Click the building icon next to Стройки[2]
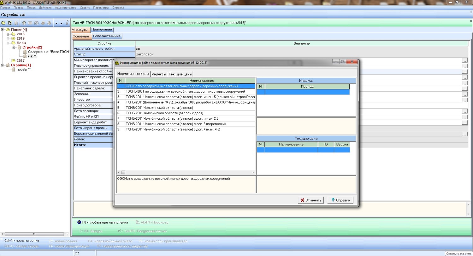The image size is (473, 256). [x=19, y=47]
